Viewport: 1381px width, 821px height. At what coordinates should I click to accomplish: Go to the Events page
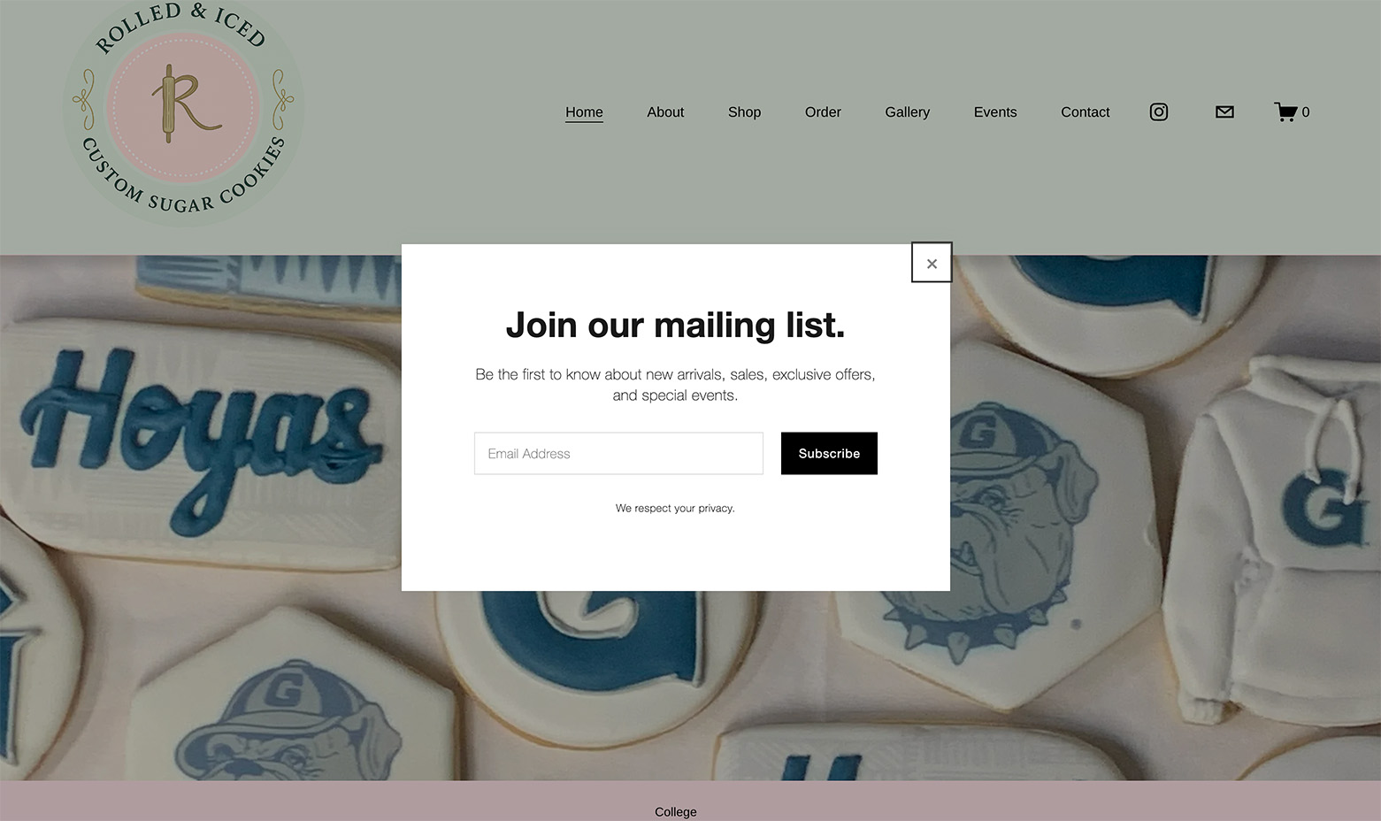point(995,112)
